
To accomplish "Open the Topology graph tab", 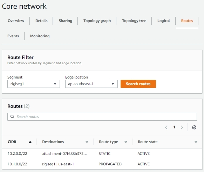I will pos(97,21).
